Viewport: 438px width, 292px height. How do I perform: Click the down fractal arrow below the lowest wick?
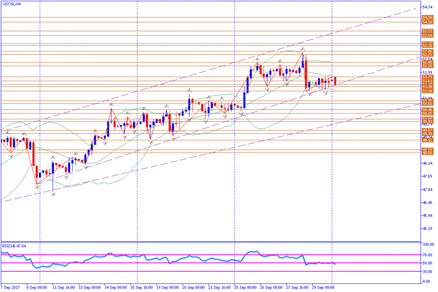point(53,194)
